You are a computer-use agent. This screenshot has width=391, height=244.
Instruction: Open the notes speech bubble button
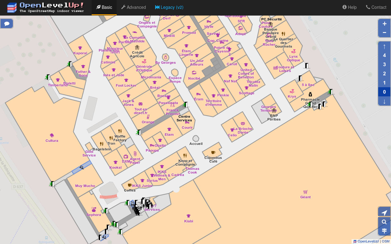pos(7,23)
